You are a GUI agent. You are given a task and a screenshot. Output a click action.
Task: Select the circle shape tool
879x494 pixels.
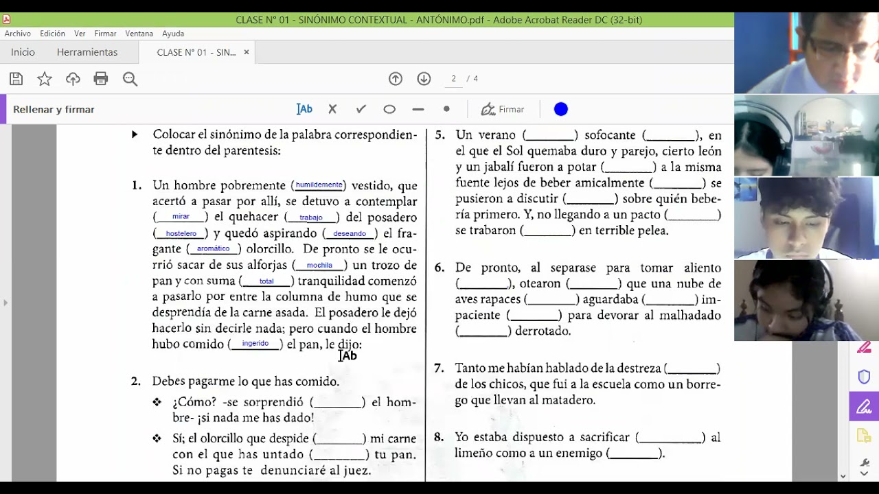point(389,109)
